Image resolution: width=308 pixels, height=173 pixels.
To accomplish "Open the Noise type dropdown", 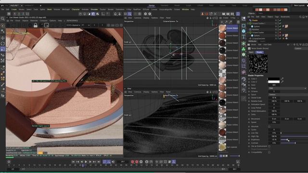I will (x=287, y=88).
